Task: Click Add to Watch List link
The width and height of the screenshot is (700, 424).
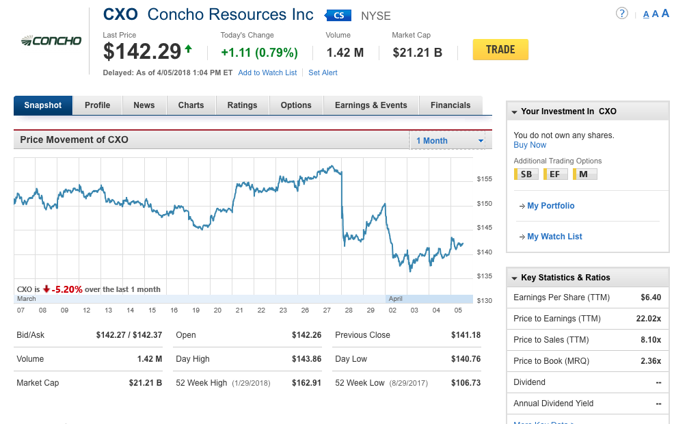Action: pyautogui.click(x=267, y=72)
